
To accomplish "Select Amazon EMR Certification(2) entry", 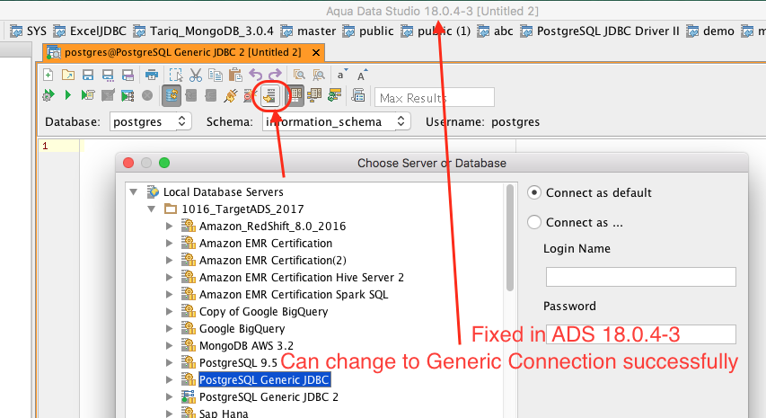I will point(273,261).
